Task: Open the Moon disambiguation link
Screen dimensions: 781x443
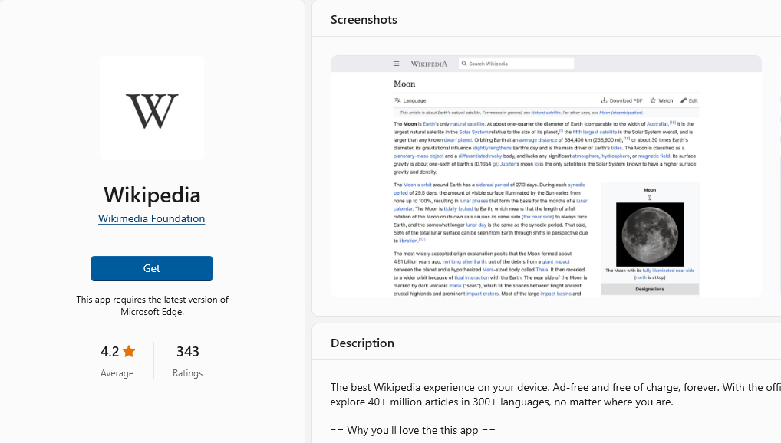Action: click(623, 112)
